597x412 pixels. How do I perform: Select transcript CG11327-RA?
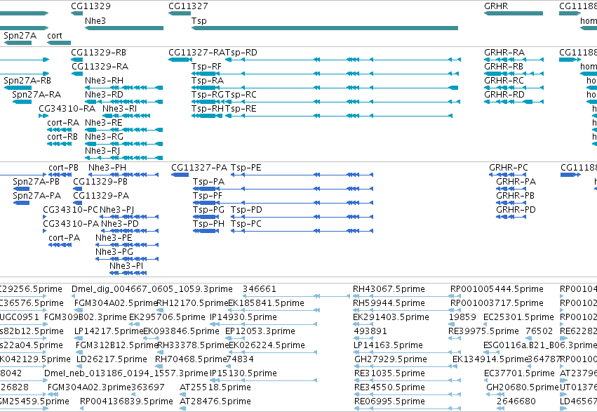point(180,60)
